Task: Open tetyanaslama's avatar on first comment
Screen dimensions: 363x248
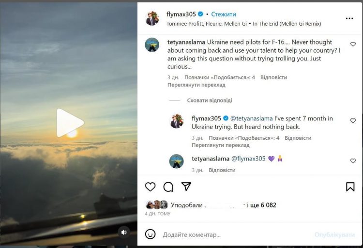Action: pyautogui.click(x=152, y=44)
